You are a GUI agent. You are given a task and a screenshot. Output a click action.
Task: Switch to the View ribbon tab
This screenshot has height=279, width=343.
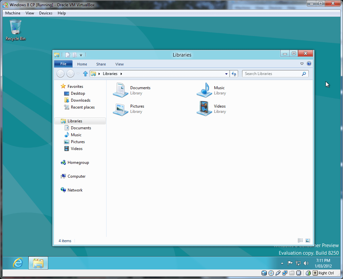click(x=119, y=64)
